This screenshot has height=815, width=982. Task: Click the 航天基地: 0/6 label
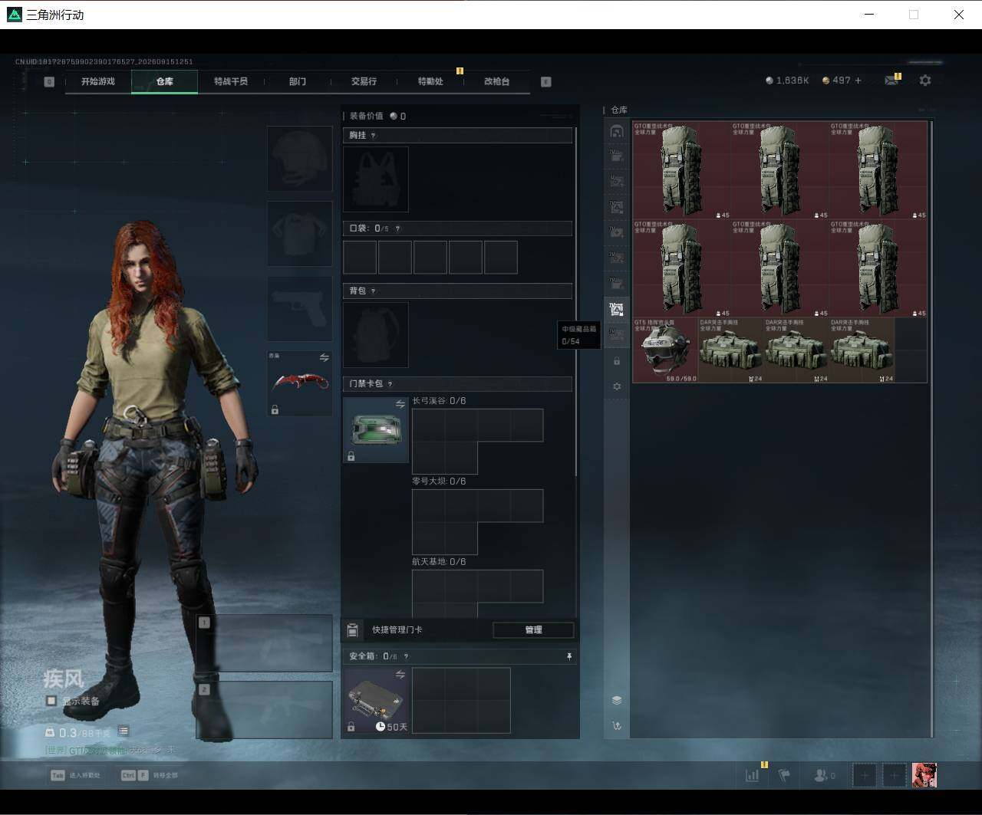point(439,562)
